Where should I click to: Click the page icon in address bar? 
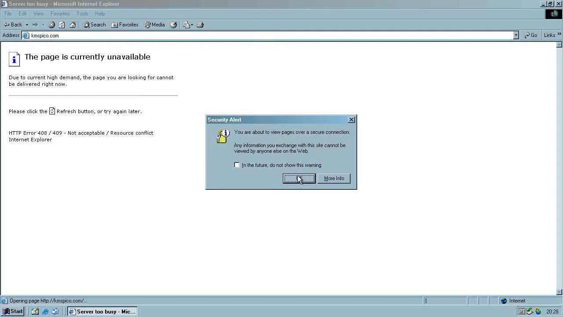tap(26, 35)
